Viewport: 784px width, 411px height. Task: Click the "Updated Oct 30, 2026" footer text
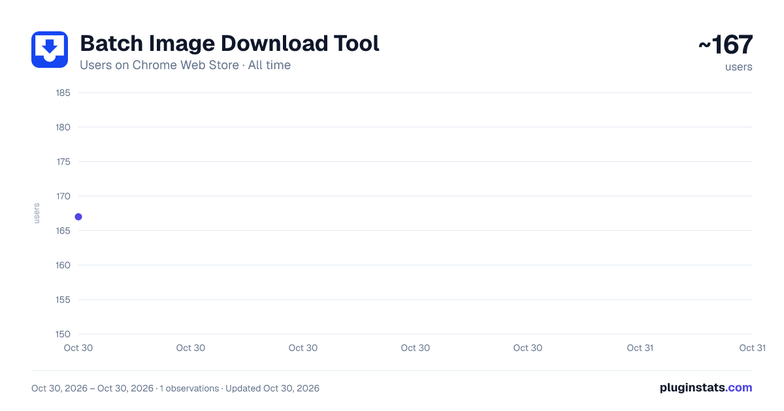click(x=273, y=388)
